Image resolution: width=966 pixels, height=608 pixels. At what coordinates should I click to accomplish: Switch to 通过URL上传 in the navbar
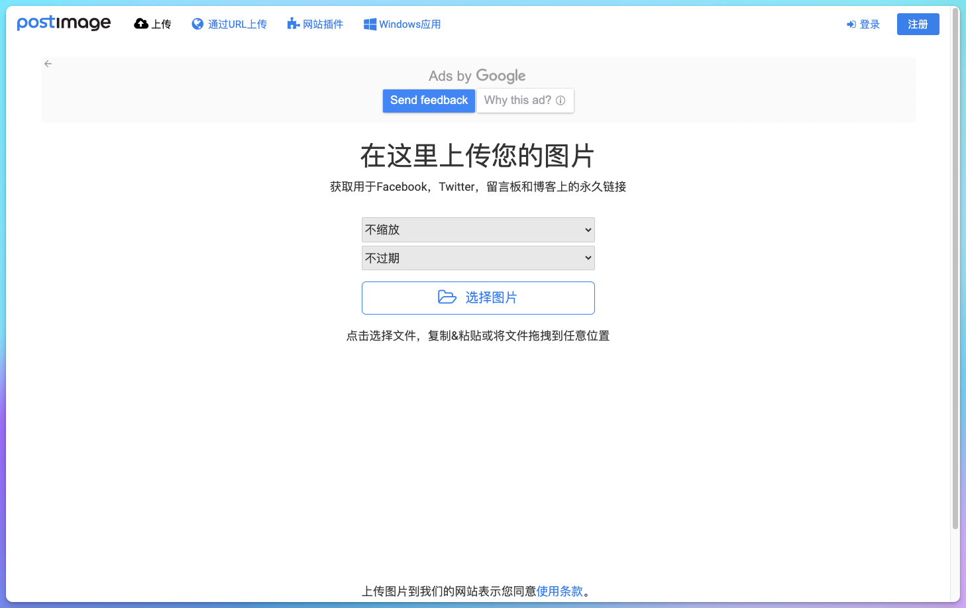[x=237, y=23]
